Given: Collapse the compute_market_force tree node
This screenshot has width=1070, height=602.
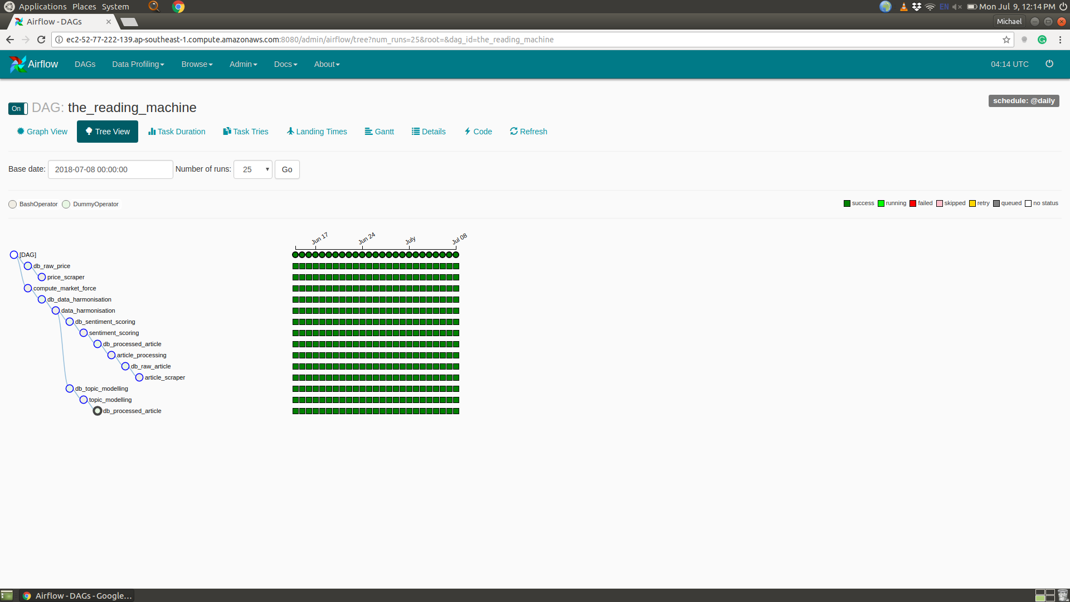Looking at the screenshot, I should 28,288.
